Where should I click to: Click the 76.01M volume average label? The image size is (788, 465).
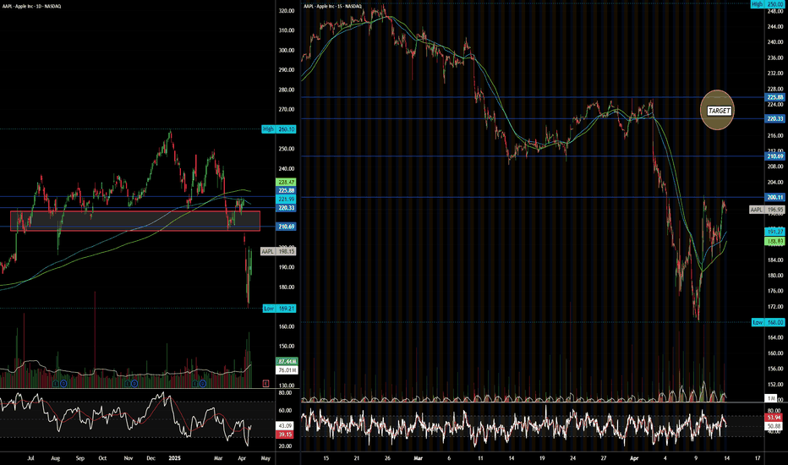[x=287, y=370]
